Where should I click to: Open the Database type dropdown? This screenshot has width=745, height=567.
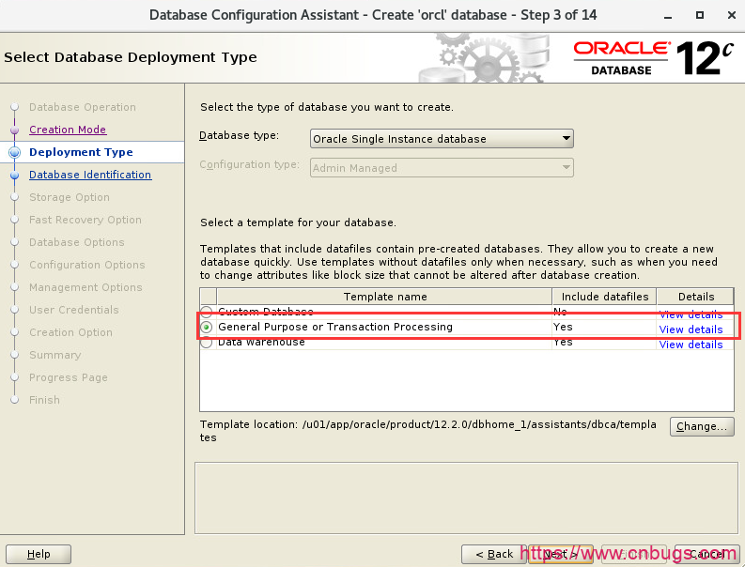[x=442, y=139]
